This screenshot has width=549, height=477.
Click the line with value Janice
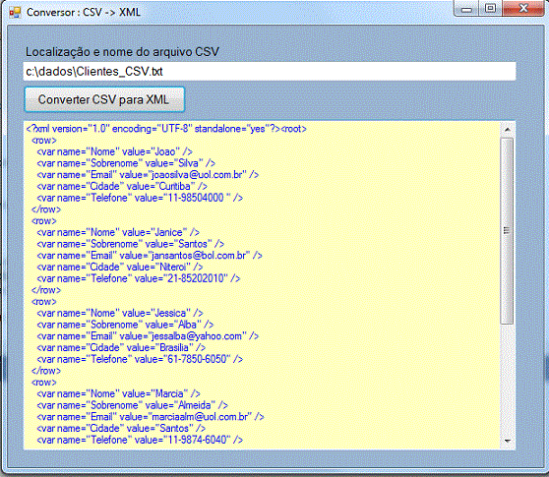[x=118, y=232]
